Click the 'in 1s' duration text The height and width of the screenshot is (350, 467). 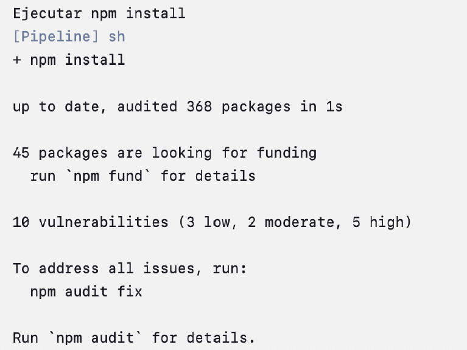[x=321, y=107]
